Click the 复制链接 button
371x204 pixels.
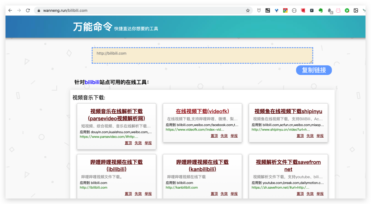[314, 70]
